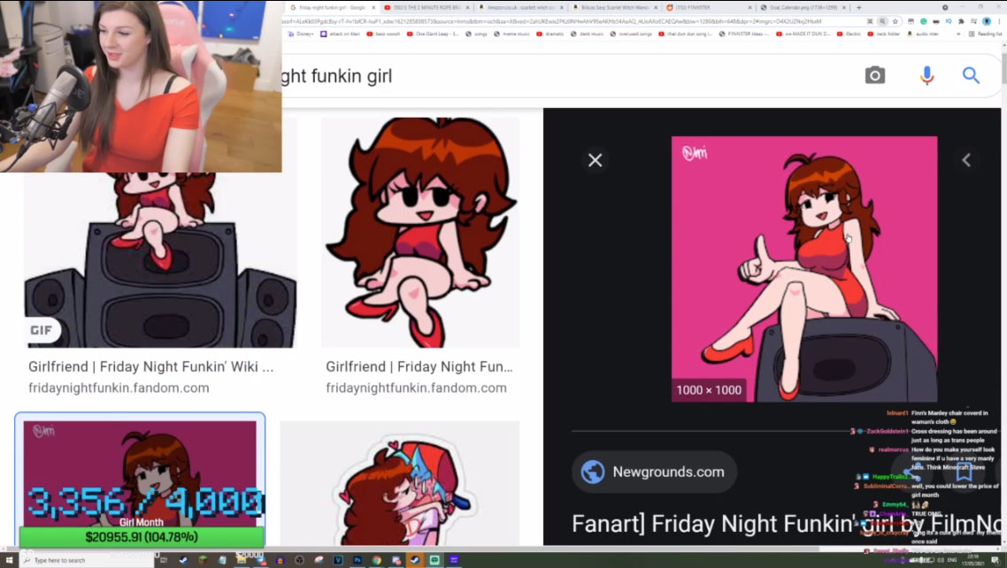Open the 'FINNSTER ideas' bookmark folder
1007x568 pixels.
(744, 34)
